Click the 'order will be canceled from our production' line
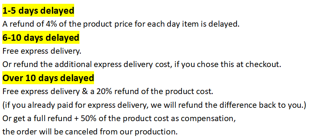 (90, 132)
